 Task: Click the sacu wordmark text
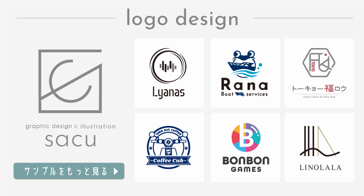71,140
